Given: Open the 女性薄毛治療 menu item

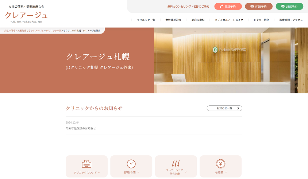Looking at the screenshot, I should tap(173, 20).
